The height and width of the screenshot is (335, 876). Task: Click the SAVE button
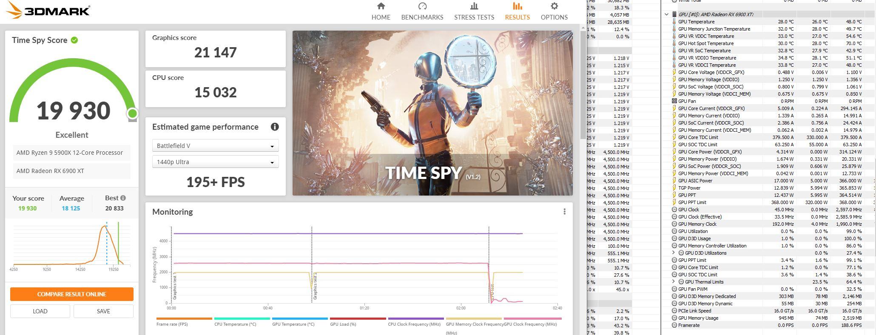(103, 311)
